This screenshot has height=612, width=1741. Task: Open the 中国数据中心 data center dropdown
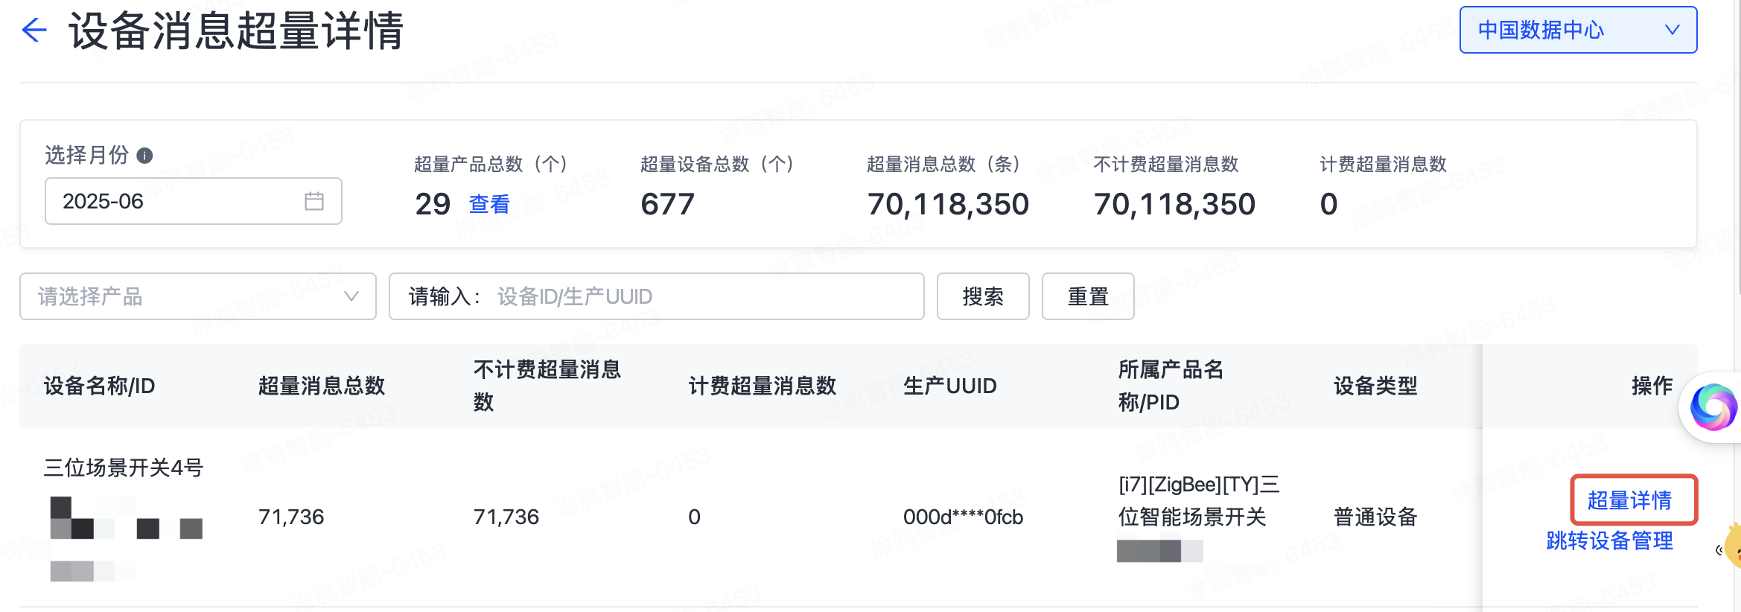(x=1578, y=30)
